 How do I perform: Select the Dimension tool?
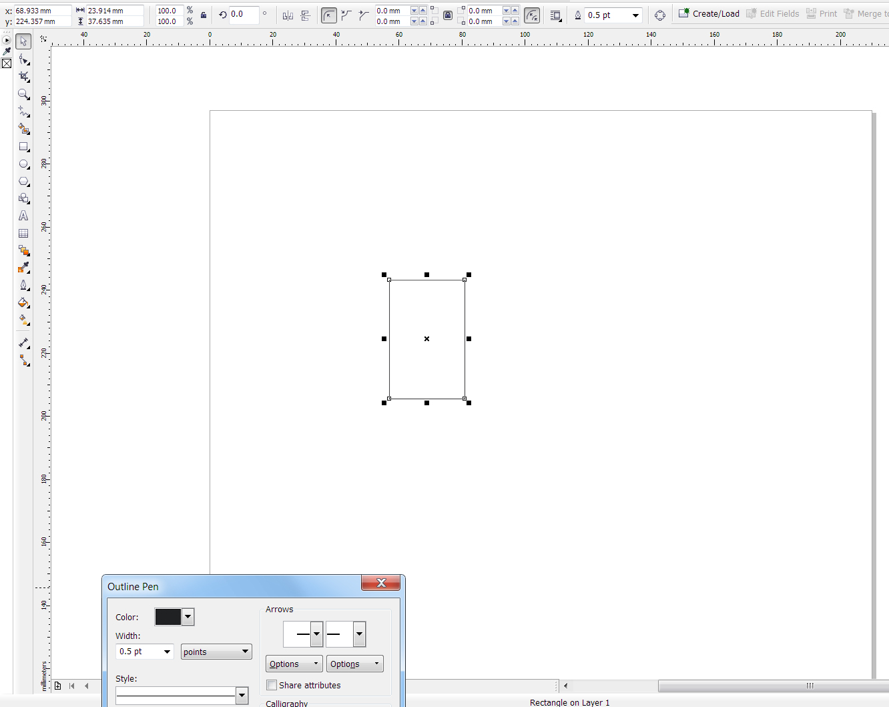[x=23, y=343]
